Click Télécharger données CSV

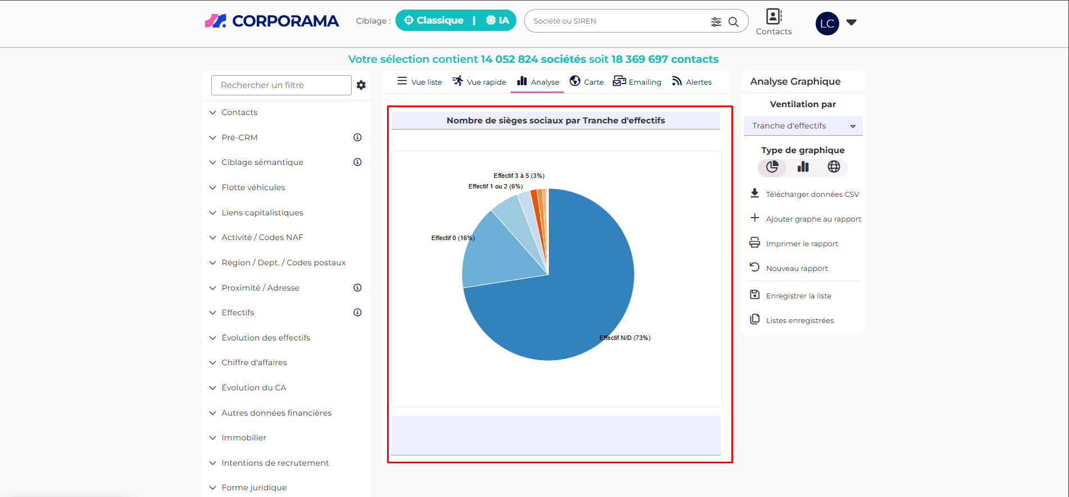(812, 195)
